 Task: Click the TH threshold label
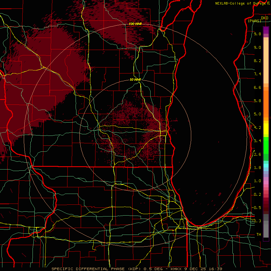(259, 235)
